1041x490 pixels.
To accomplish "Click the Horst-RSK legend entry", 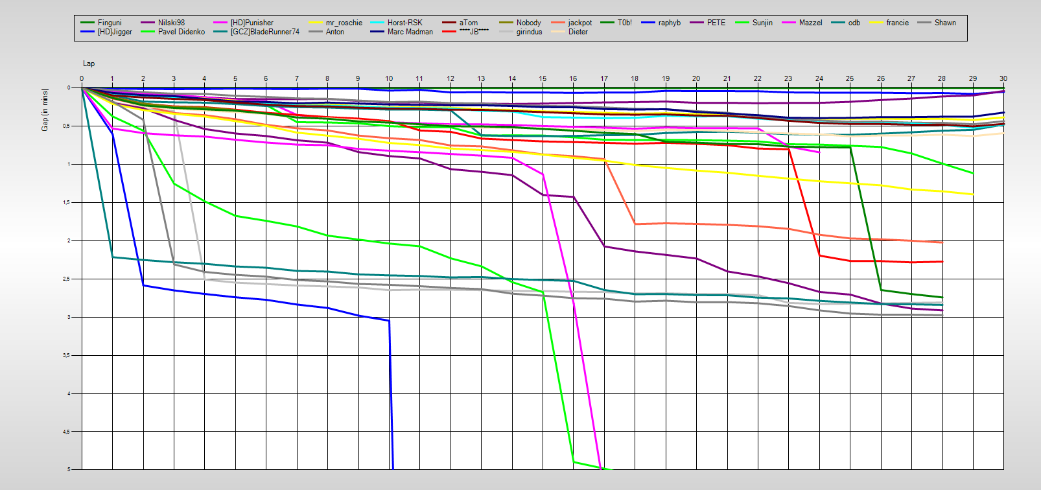I will pyautogui.click(x=404, y=23).
